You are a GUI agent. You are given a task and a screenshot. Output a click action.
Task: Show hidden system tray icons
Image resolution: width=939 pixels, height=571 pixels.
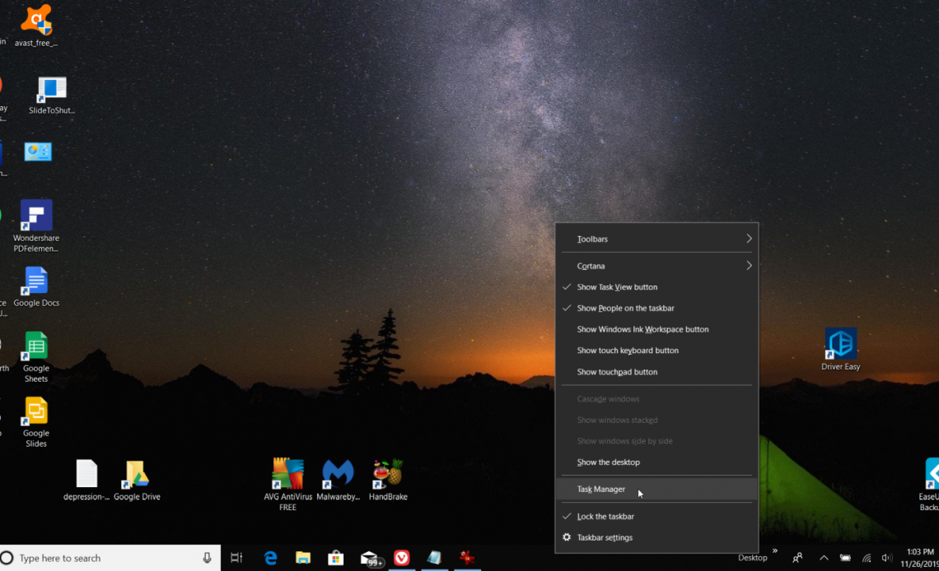pyautogui.click(x=824, y=558)
